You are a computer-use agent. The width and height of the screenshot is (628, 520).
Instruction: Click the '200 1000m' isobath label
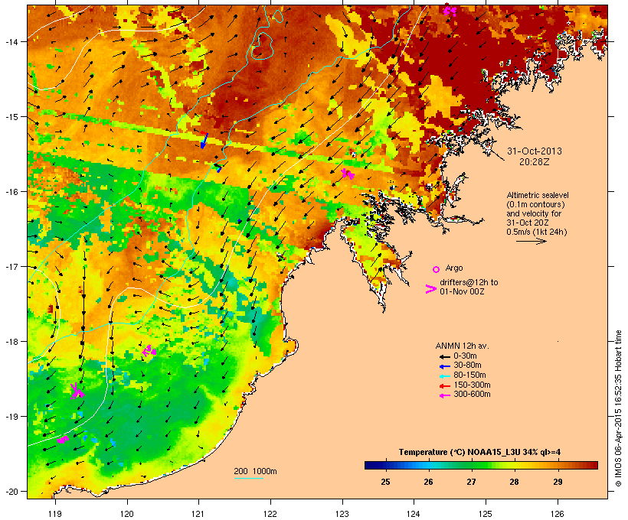pyautogui.click(x=255, y=471)
